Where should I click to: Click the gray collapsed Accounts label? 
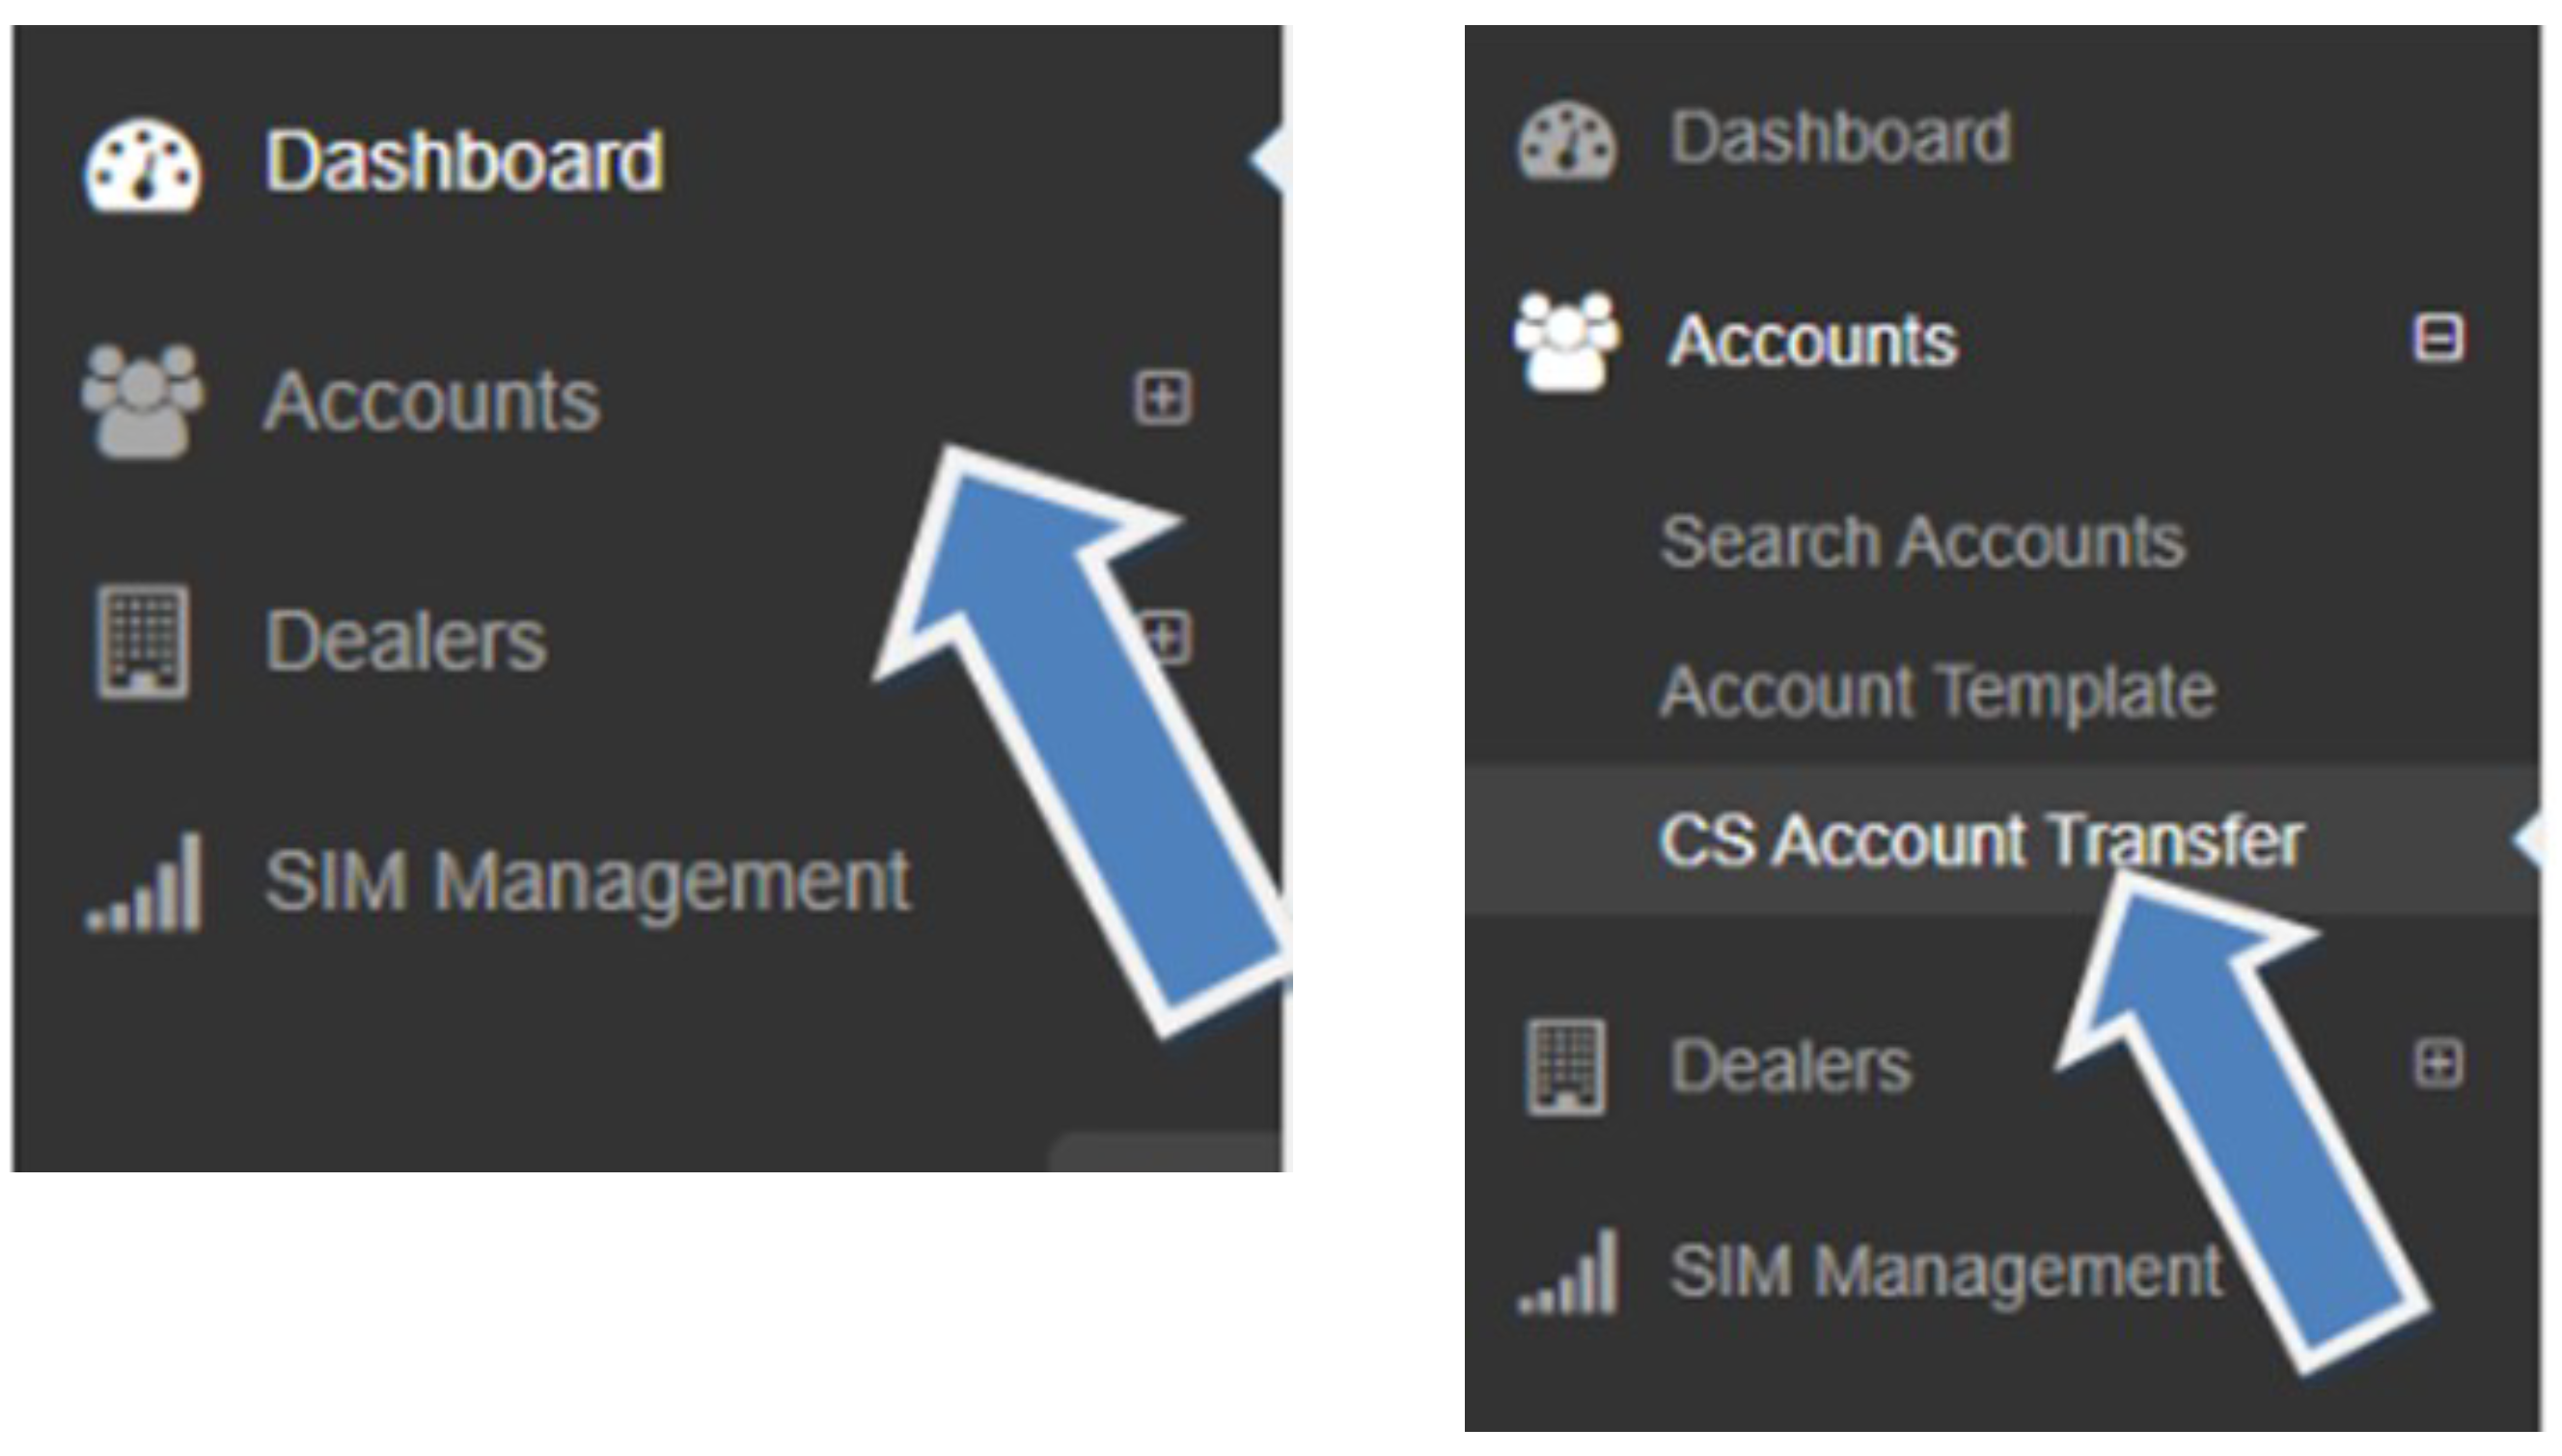431,401
